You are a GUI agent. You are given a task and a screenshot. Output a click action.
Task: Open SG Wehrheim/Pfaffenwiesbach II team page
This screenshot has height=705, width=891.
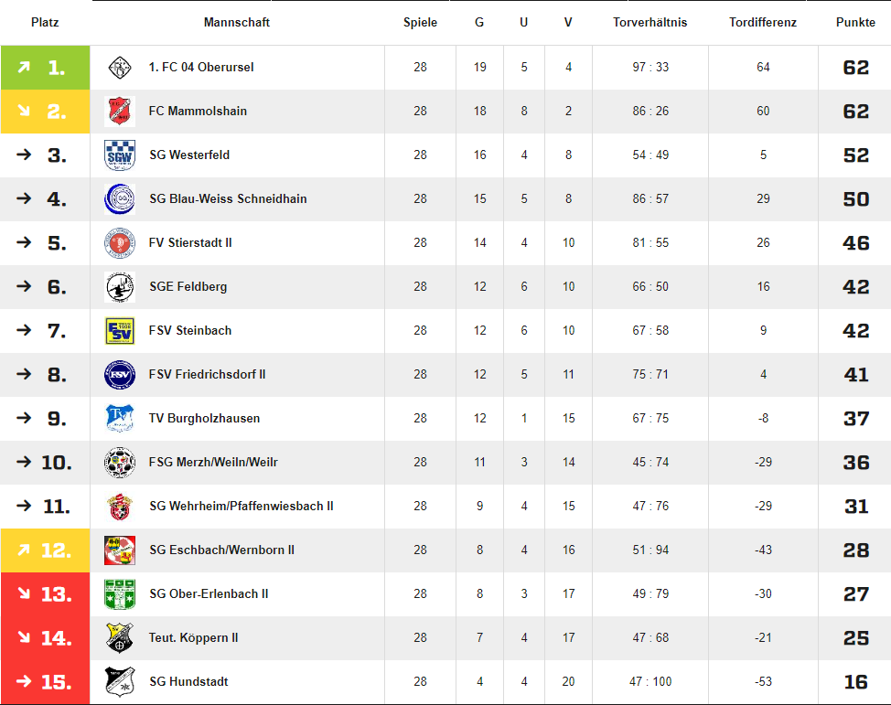pos(242,507)
